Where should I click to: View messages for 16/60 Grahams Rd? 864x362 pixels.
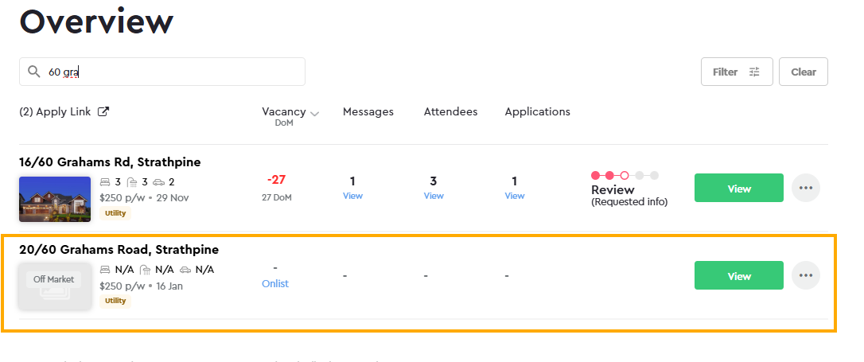[352, 196]
